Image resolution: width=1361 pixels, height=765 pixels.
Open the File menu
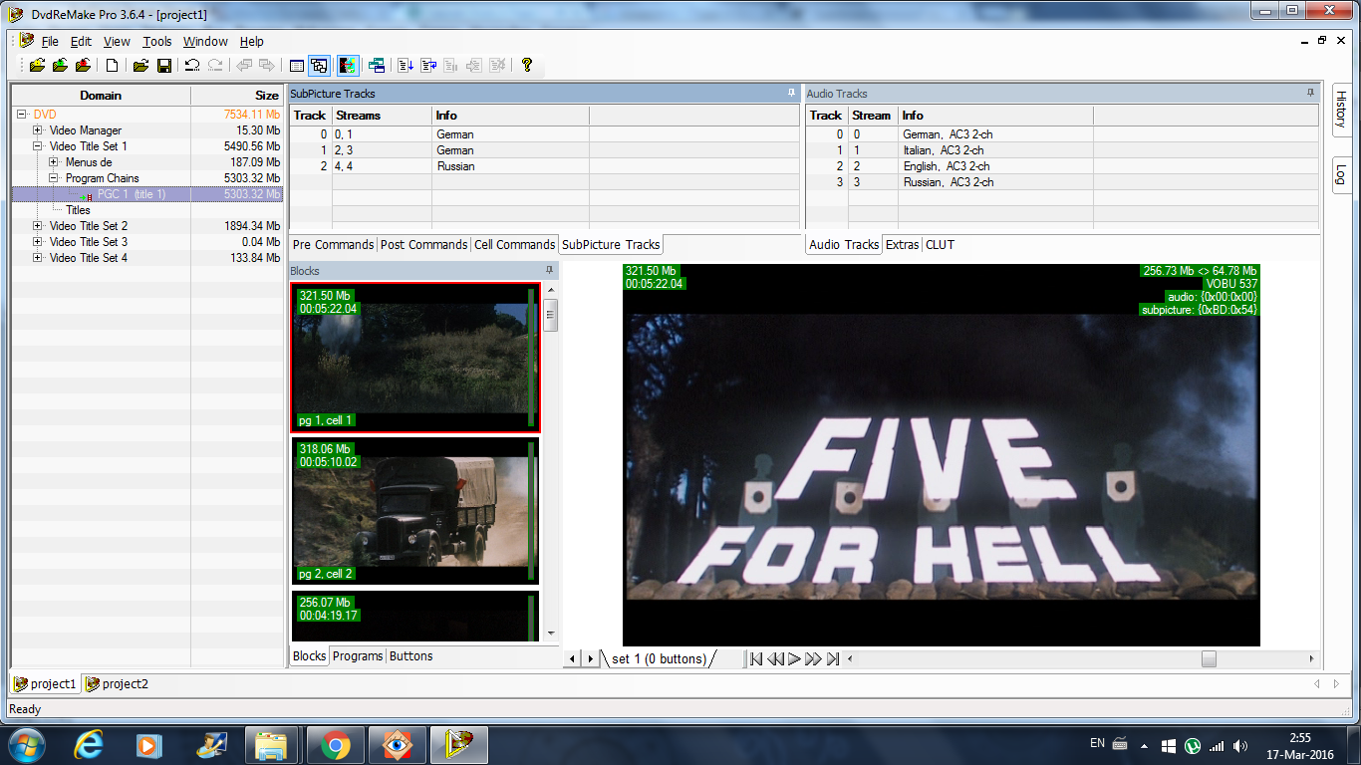(50, 42)
